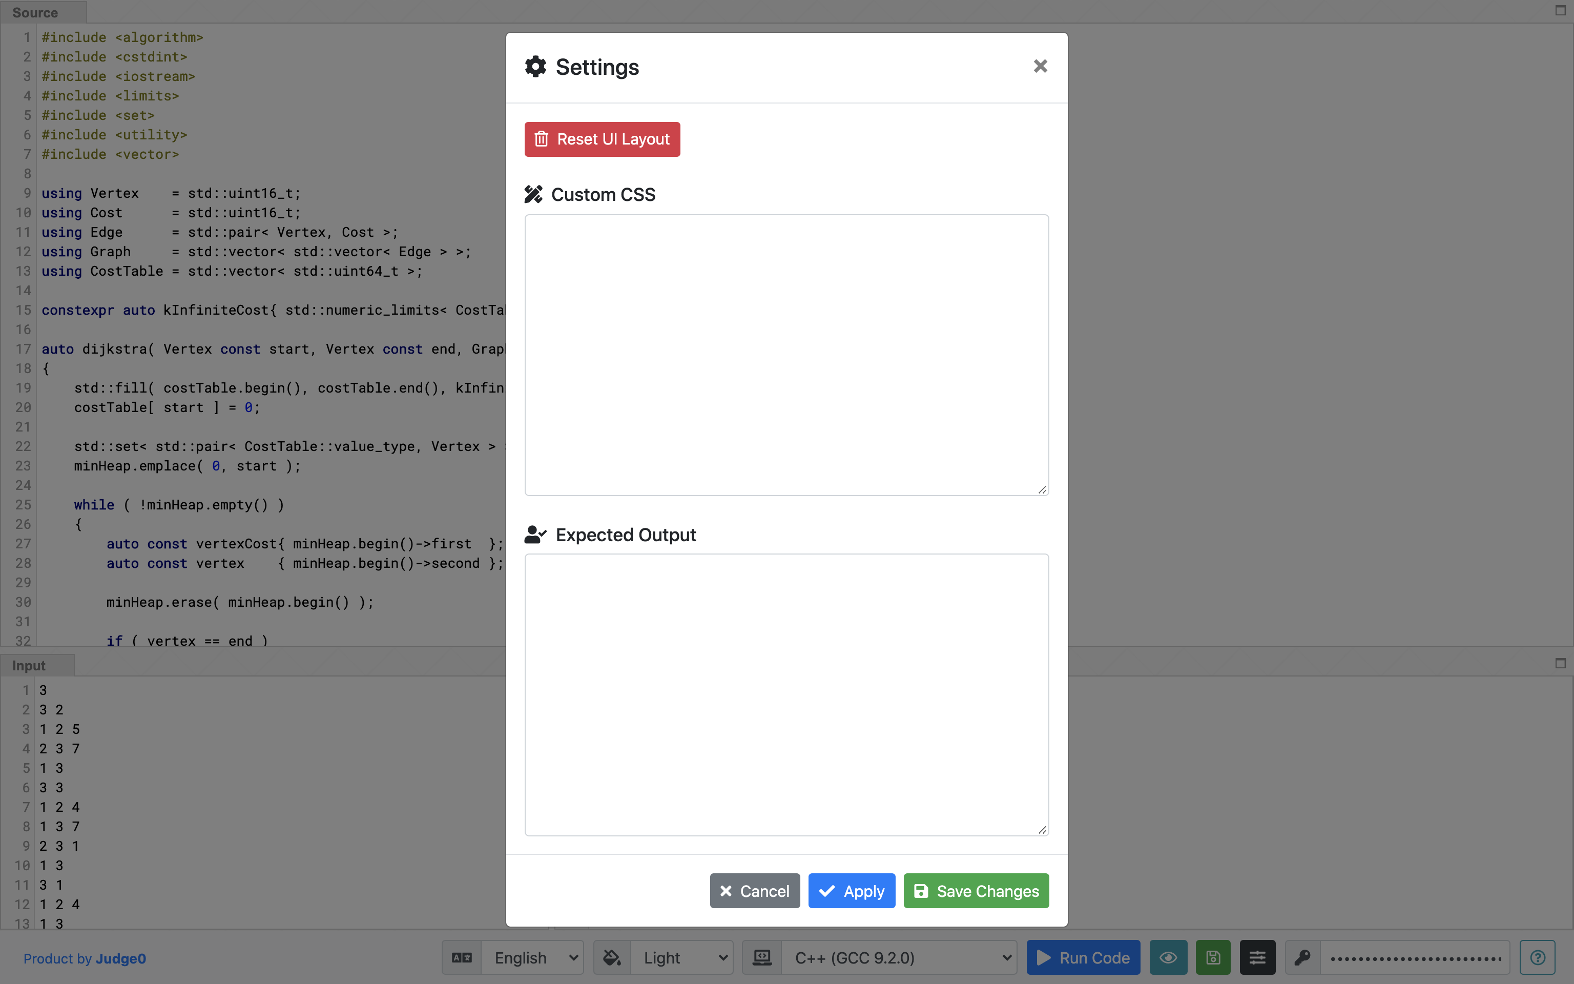The image size is (1574, 984).
Task: Maximize the Input panel
Action: pyautogui.click(x=1560, y=663)
